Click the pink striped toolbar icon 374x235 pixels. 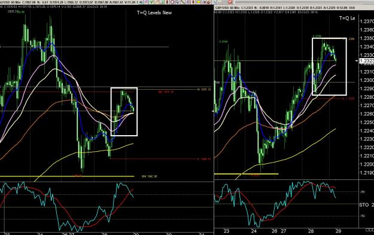click(x=146, y=2)
